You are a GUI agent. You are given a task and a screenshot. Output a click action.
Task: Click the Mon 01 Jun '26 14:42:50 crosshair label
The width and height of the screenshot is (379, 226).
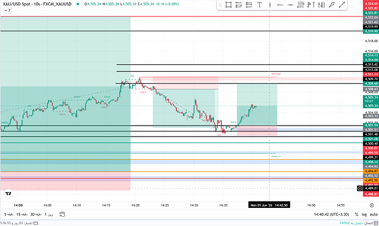tap(269, 205)
